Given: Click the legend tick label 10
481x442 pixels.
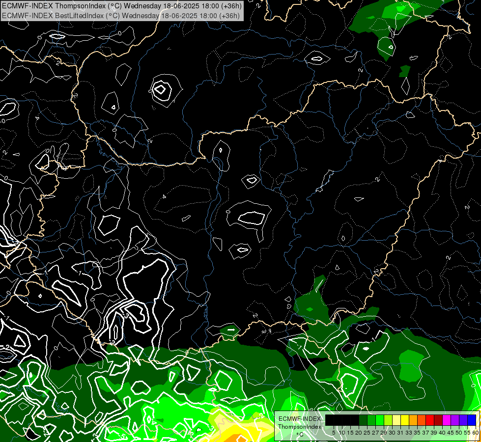Looking at the screenshot, I should [x=342, y=433].
